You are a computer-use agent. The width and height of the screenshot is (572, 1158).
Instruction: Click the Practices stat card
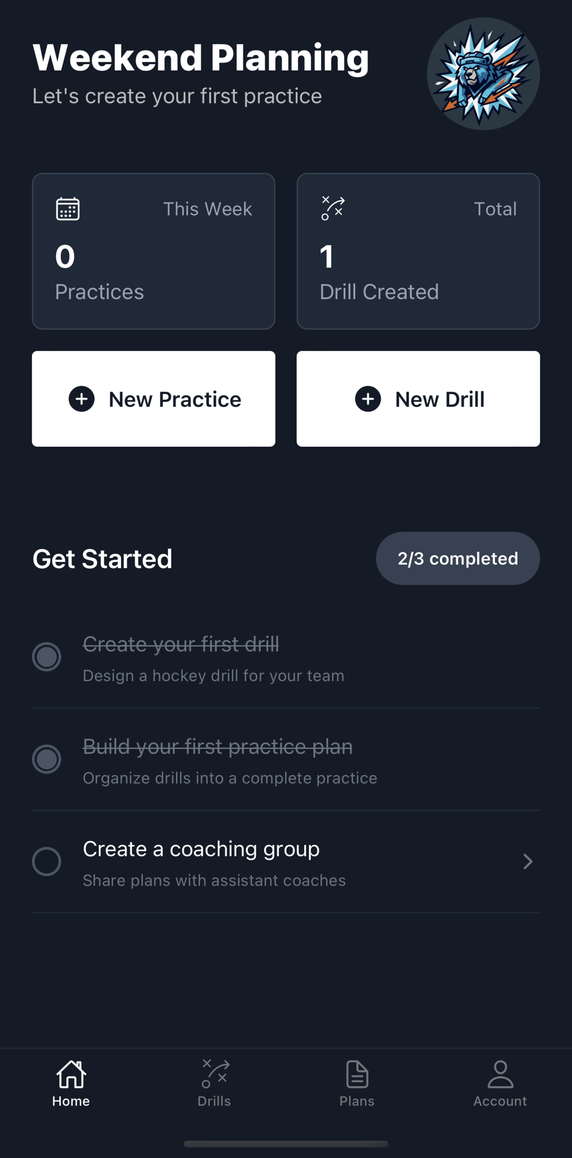[x=153, y=250]
